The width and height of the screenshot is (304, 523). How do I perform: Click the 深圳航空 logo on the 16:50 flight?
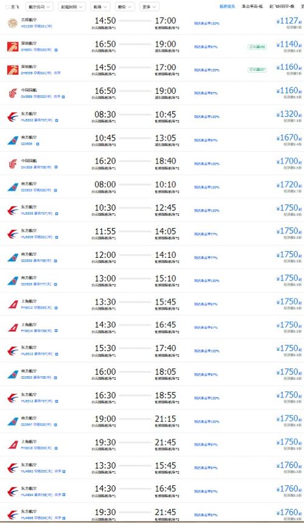pyautogui.click(x=13, y=46)
